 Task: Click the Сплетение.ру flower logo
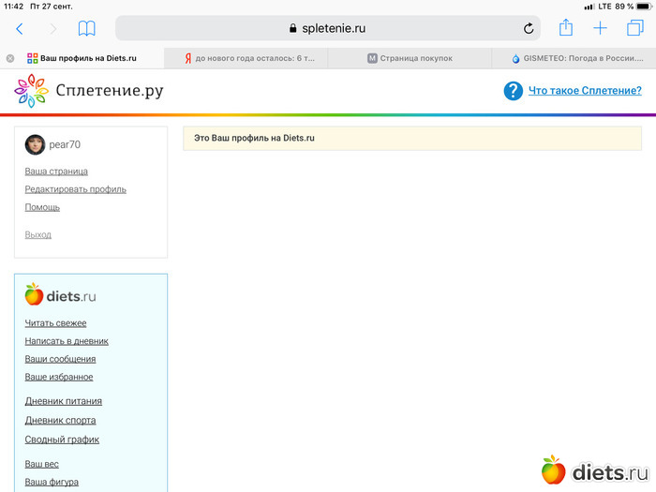[31, 91]
